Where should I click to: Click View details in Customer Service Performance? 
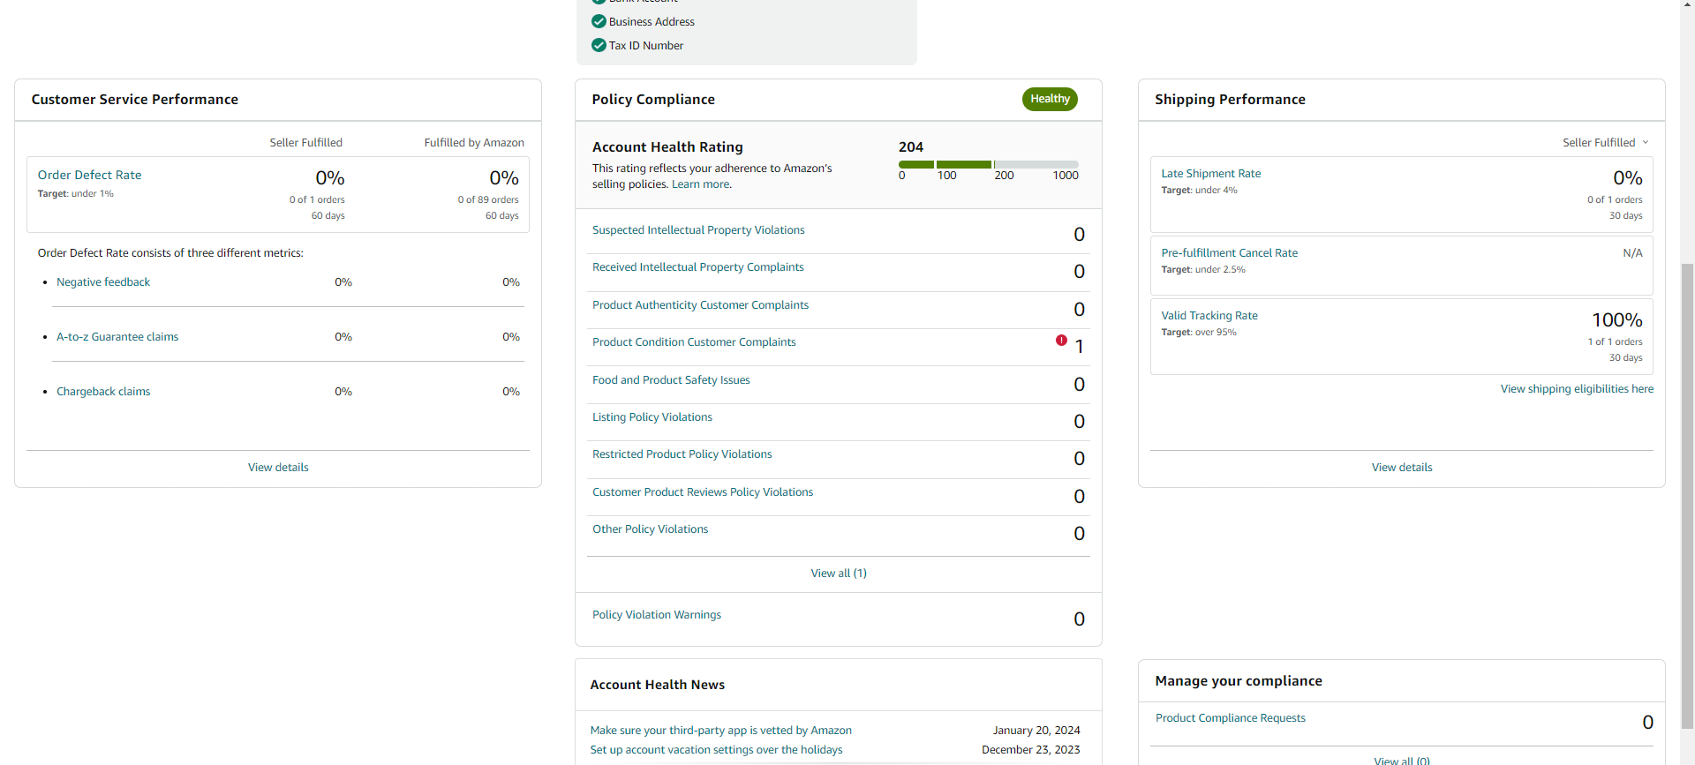278,468
